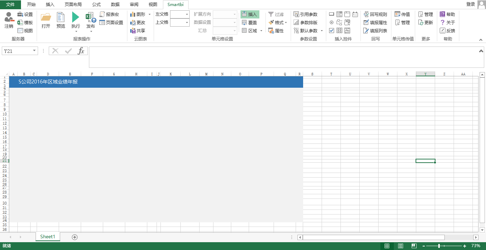Open the 图形 chart dropdown
Viewport: 486px width, 250px height.
coord(149,14)
